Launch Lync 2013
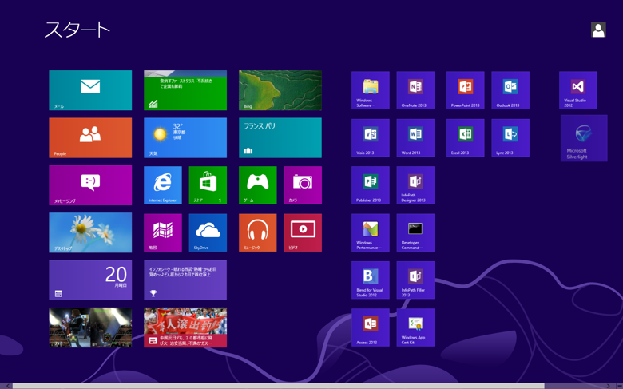 [510, 137]
